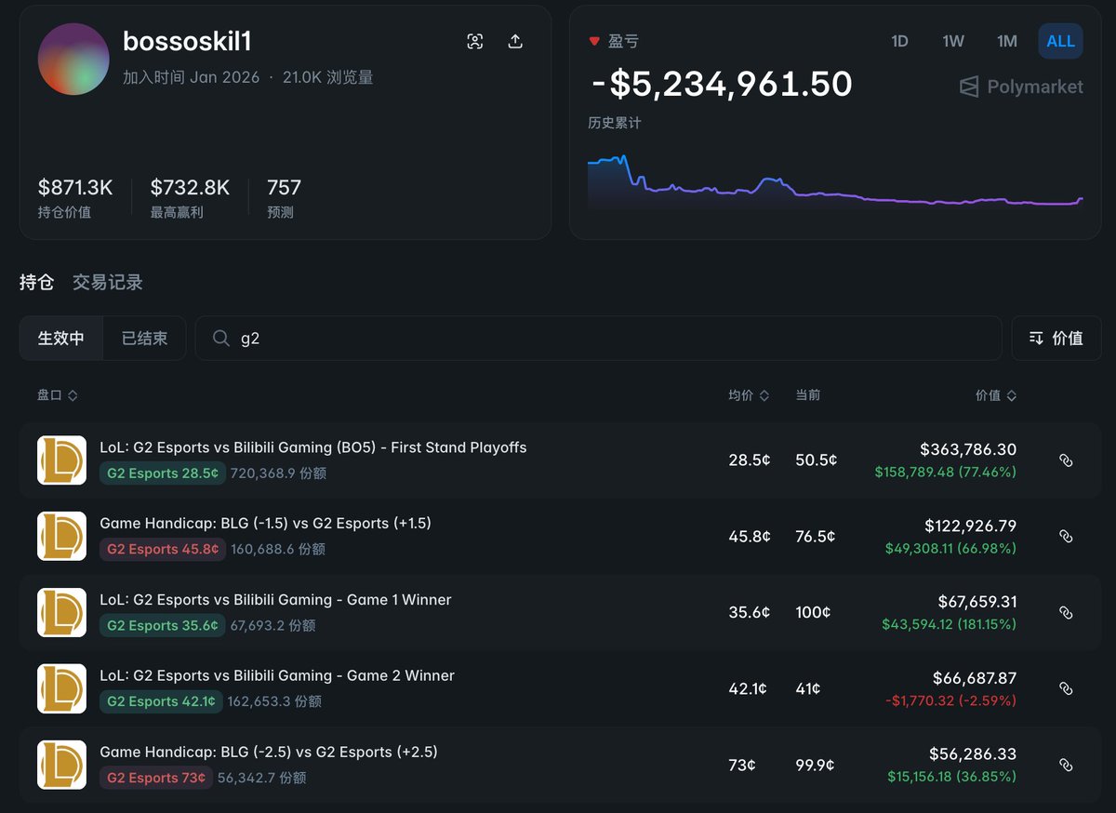
Task: Open the 价值 sort dropdown button
Action: pyautogui.click(x=1056, y=339)
